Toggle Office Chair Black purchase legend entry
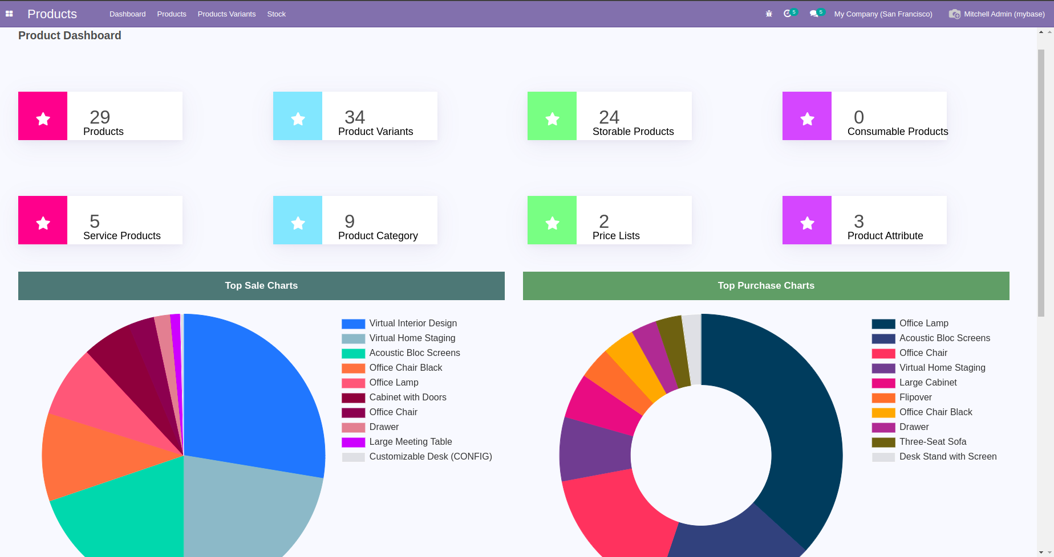The height and width of the screenshot is (557, 1054). [x=922, y=412]
